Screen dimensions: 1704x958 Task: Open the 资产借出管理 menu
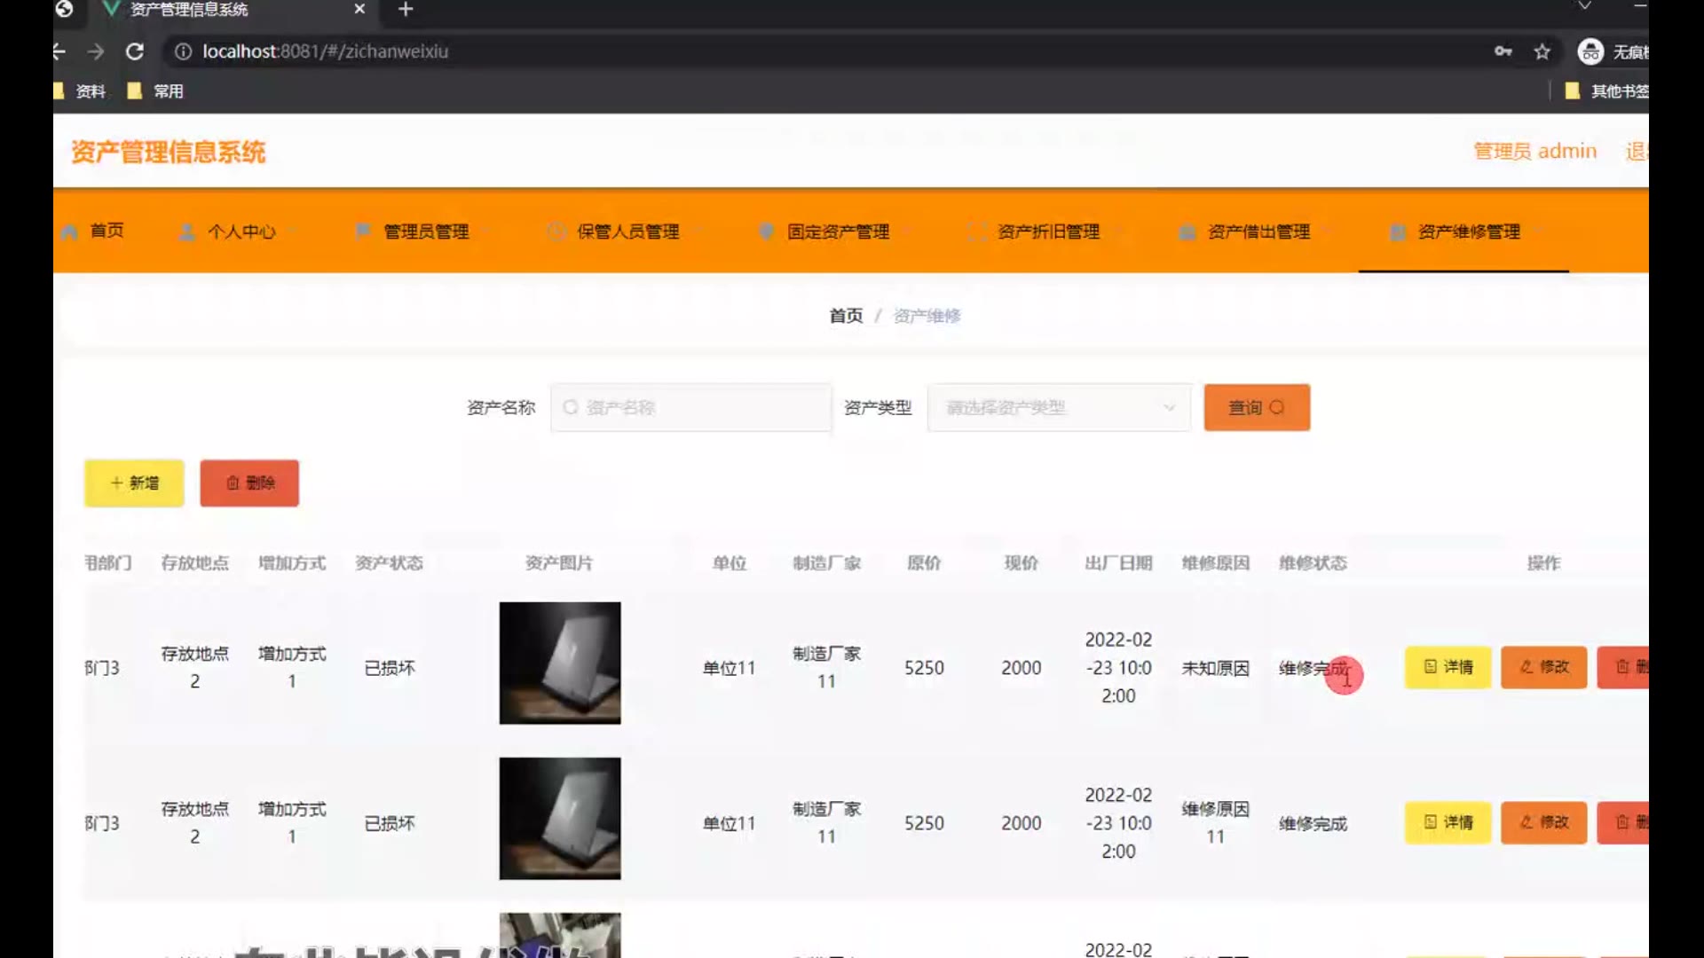pyautogui.click(x=1258, y=232)
